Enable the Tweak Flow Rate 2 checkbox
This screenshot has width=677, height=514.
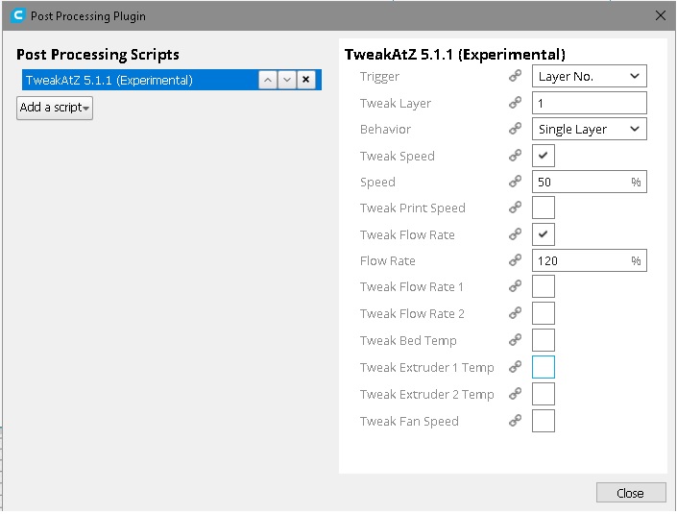coord(544,313)
